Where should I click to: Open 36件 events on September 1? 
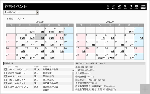tap(131, 32)
